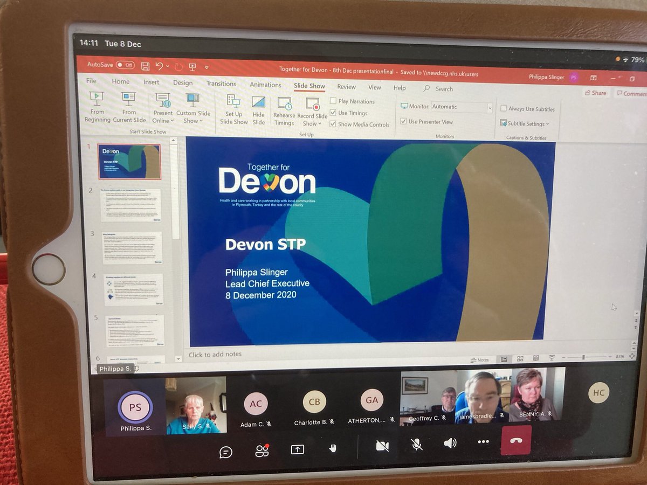The height and width of the screenshot is (485, 647).
Task: Open Present Online option
Action: click(x=163, y=108)
